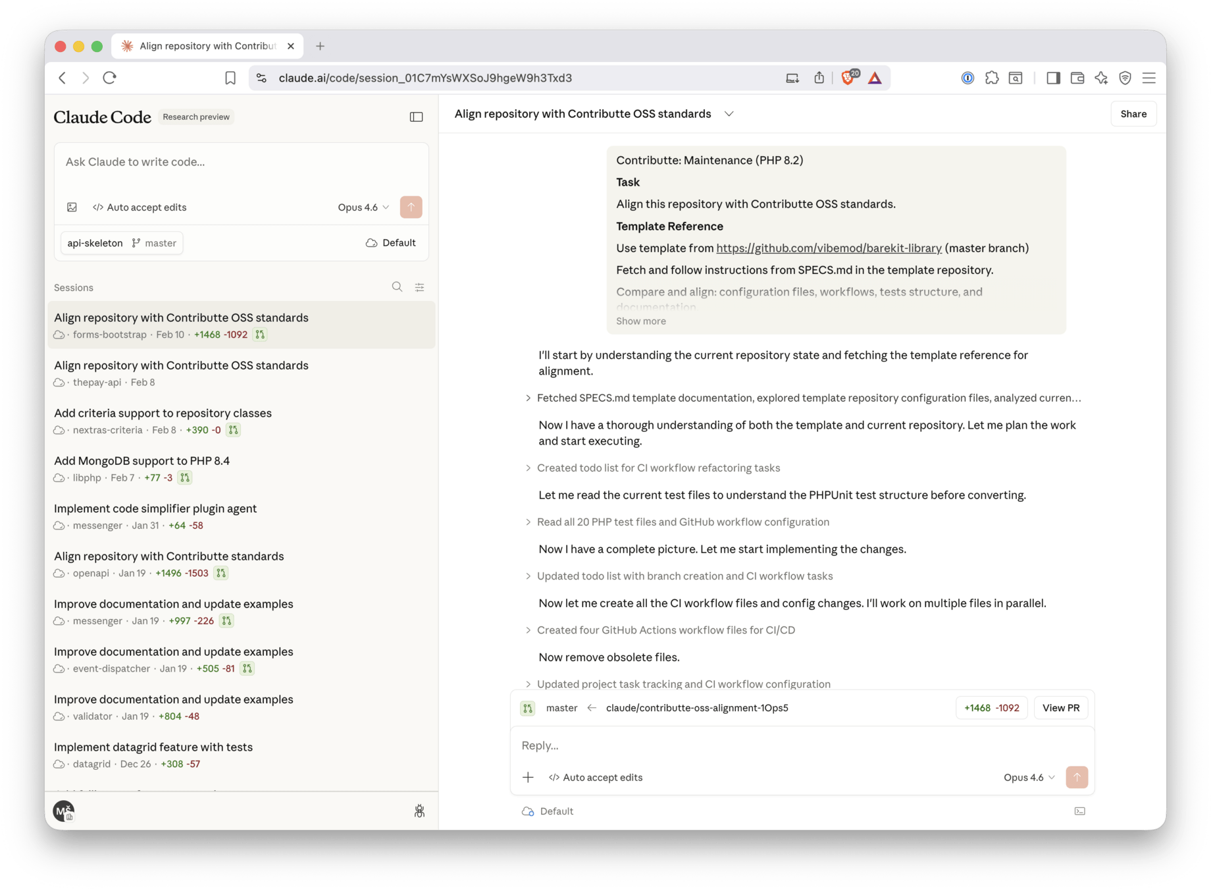Expand the Created todo list for CI workflow step

click(x=652, y=468)
